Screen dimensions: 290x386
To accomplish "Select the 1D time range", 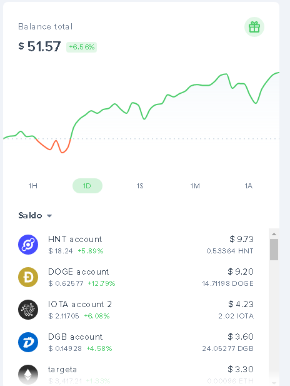I will [x=87, y=186].
